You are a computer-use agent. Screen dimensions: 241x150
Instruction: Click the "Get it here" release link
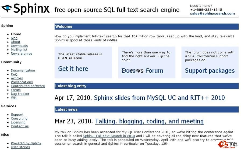(73, 69)
